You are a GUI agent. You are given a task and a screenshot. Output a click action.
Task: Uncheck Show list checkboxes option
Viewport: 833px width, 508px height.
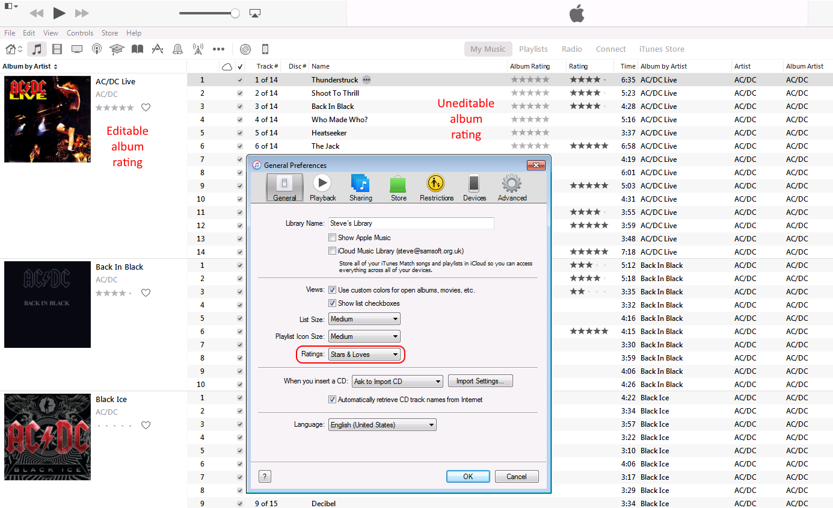tap(332, 303)
